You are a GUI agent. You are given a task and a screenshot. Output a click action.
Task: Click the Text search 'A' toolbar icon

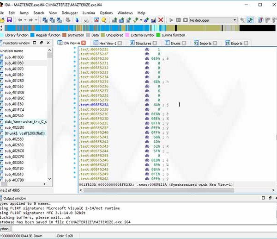point(96,20)
